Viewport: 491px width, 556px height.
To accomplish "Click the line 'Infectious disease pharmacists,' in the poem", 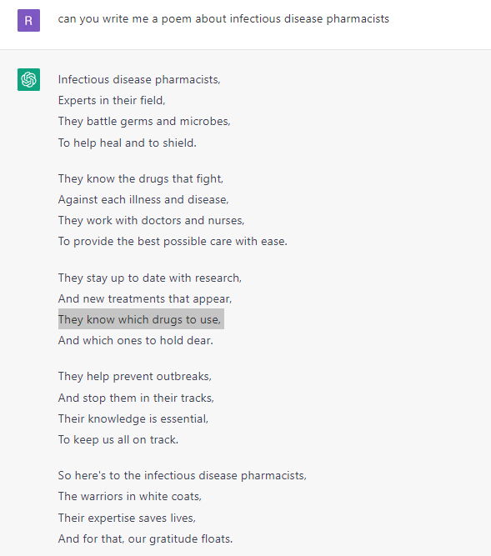I will point(139,80).
